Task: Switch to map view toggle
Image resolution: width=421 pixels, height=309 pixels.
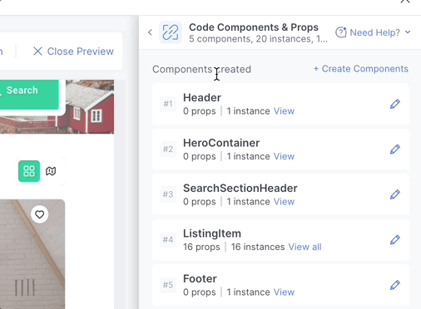Action: (x=51, y=171)
